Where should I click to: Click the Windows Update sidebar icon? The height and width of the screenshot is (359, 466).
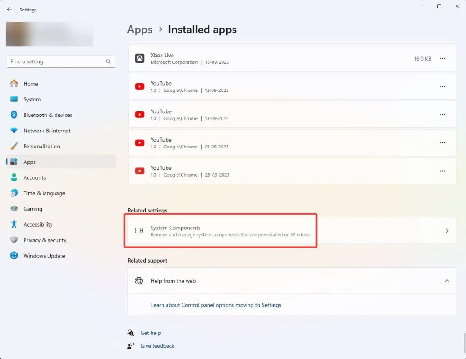14,256
